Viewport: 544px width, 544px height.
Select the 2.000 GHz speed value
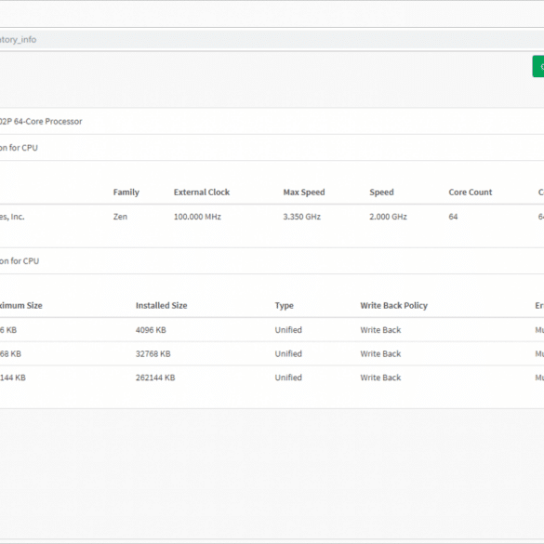(388, 217)
